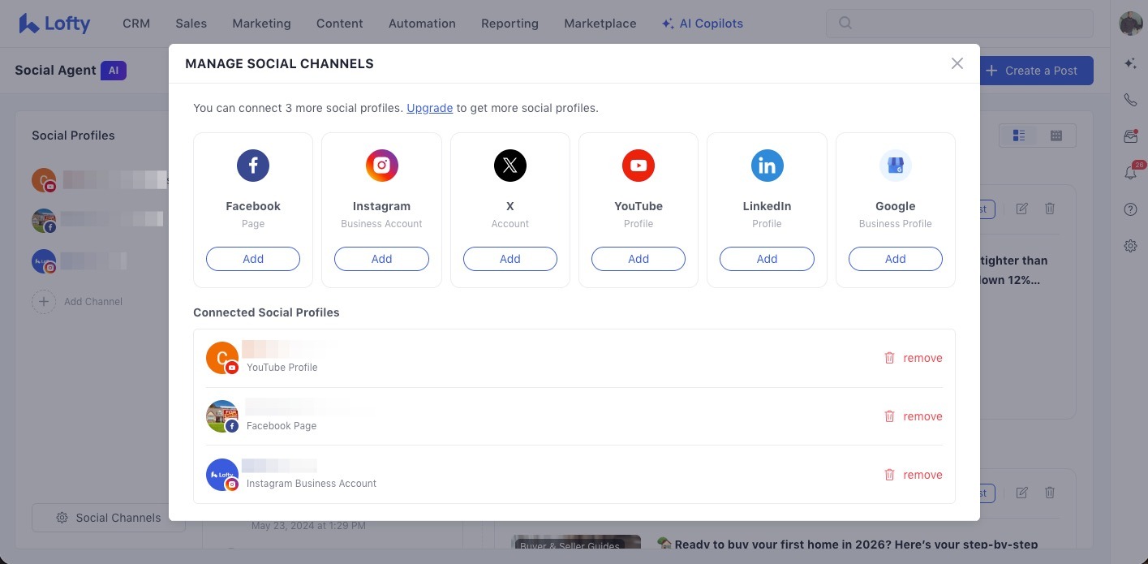Click the LinkedIn logo icon

[x=767, y=166]
